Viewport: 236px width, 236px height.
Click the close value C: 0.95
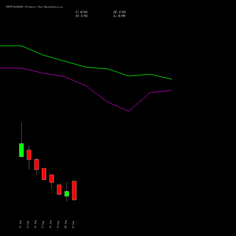82,12
